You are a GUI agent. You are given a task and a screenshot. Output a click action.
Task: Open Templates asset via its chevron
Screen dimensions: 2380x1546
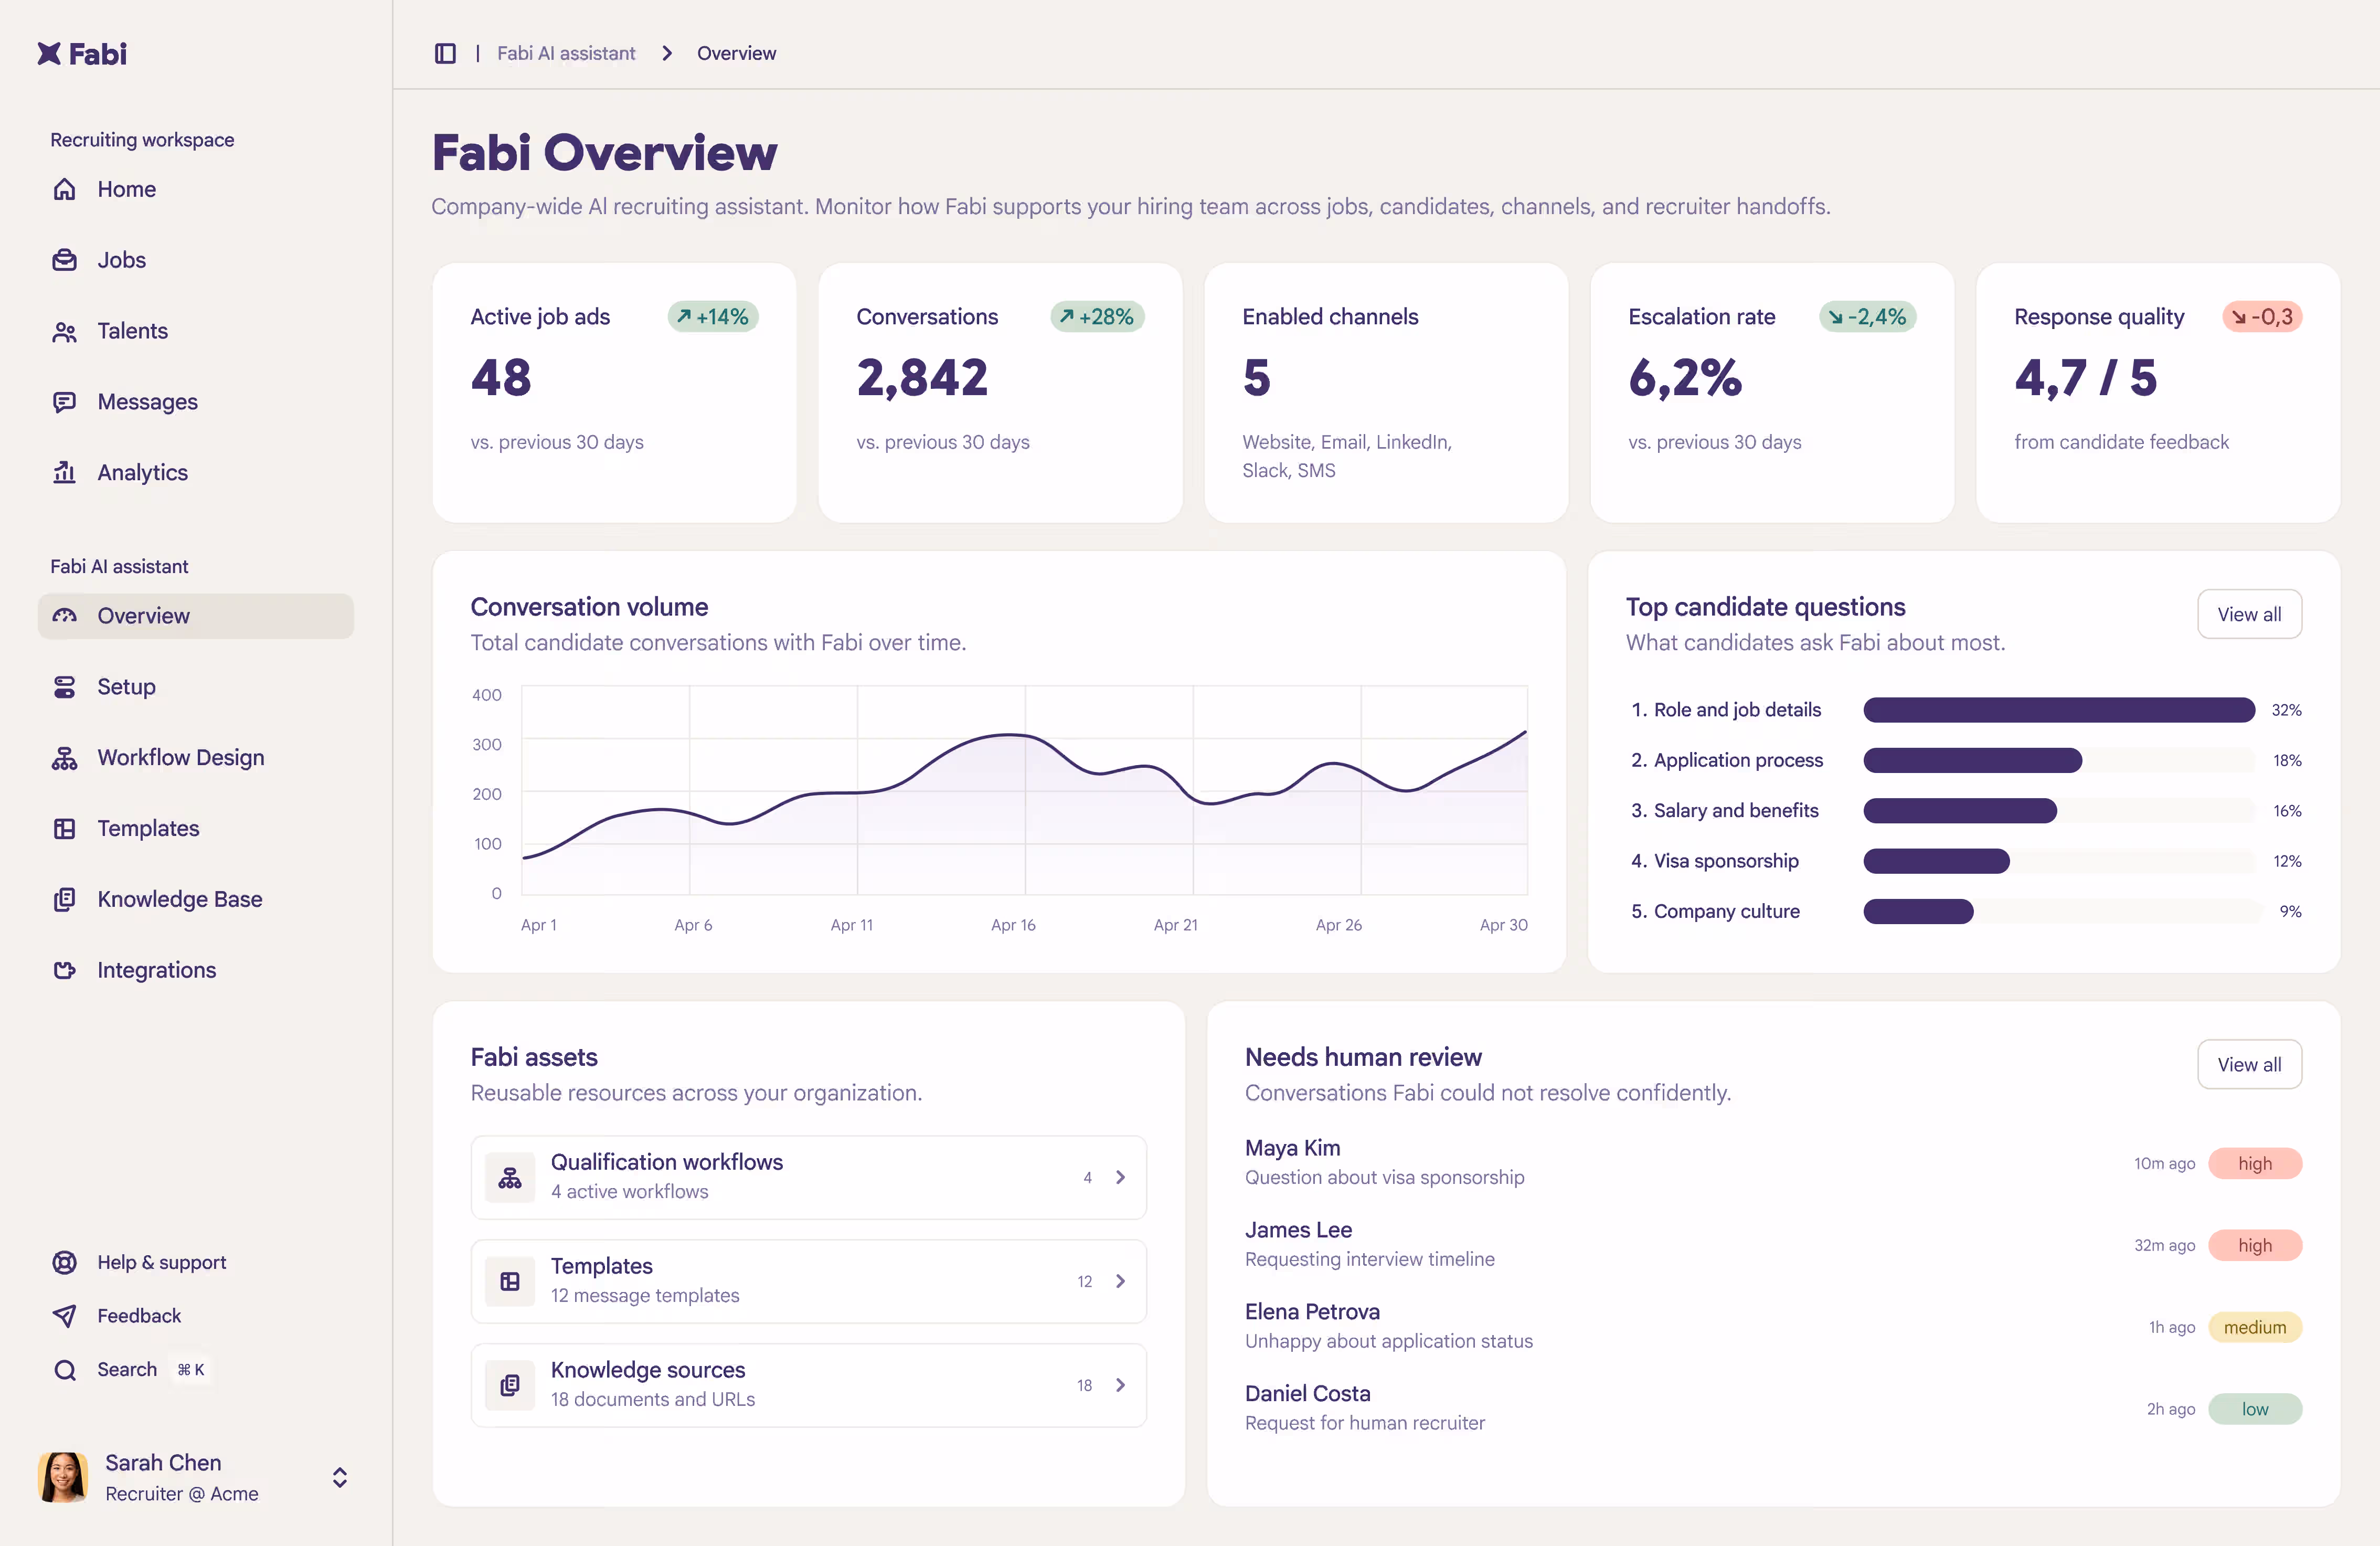1121,1281
